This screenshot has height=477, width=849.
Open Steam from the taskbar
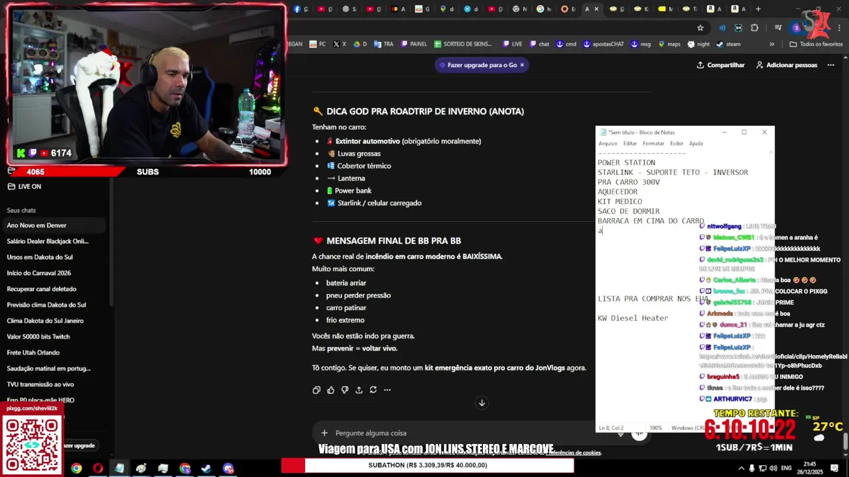(206, 468)
